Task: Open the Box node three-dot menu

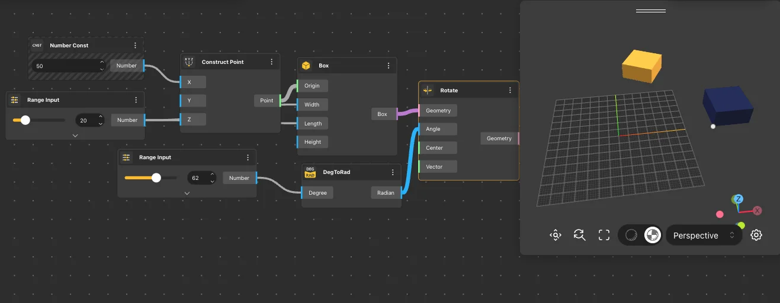Action: (389, 66)
